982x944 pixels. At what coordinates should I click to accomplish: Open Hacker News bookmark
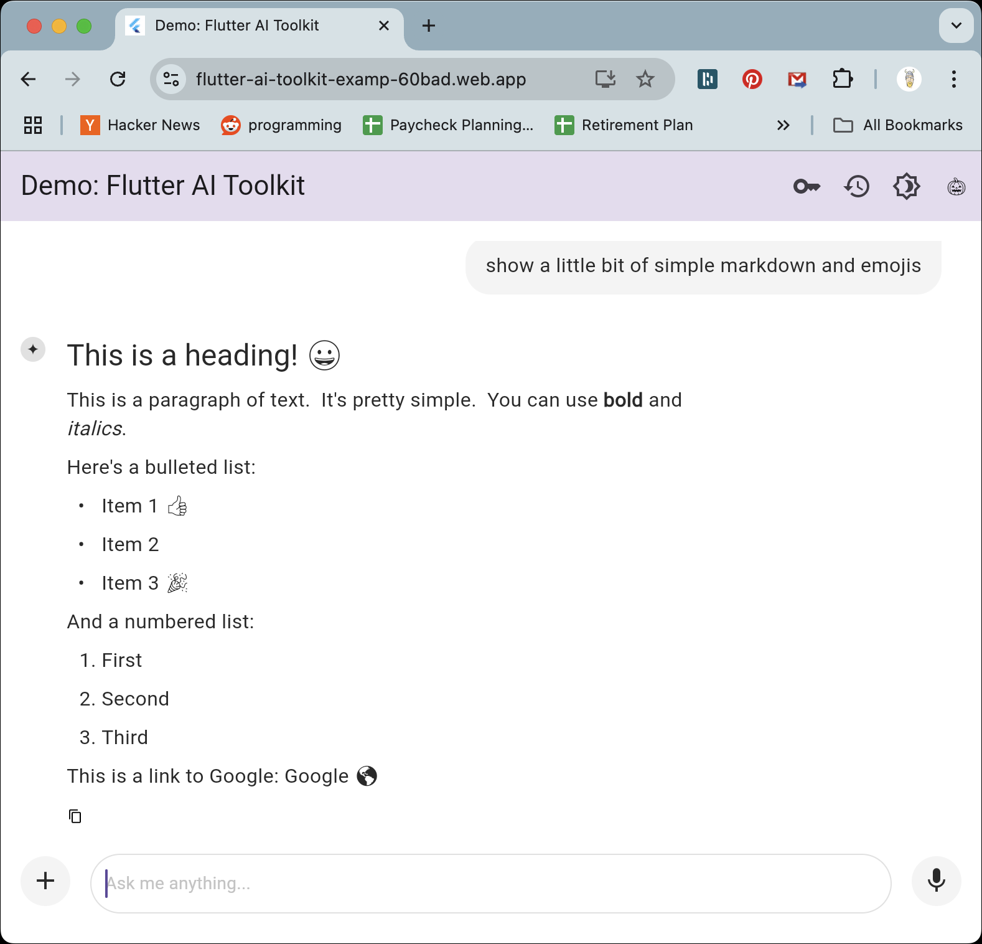coord(140,125)
